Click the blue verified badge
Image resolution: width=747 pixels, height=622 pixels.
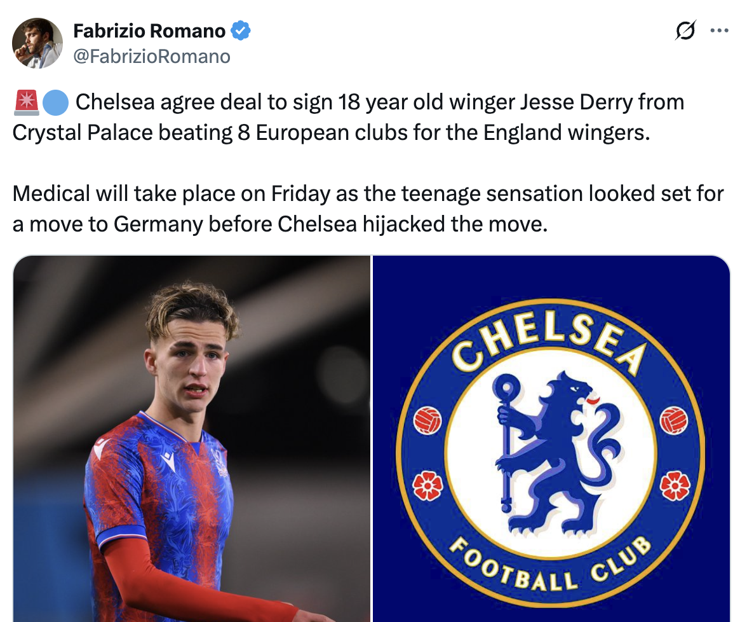click(x=241, y=31)
